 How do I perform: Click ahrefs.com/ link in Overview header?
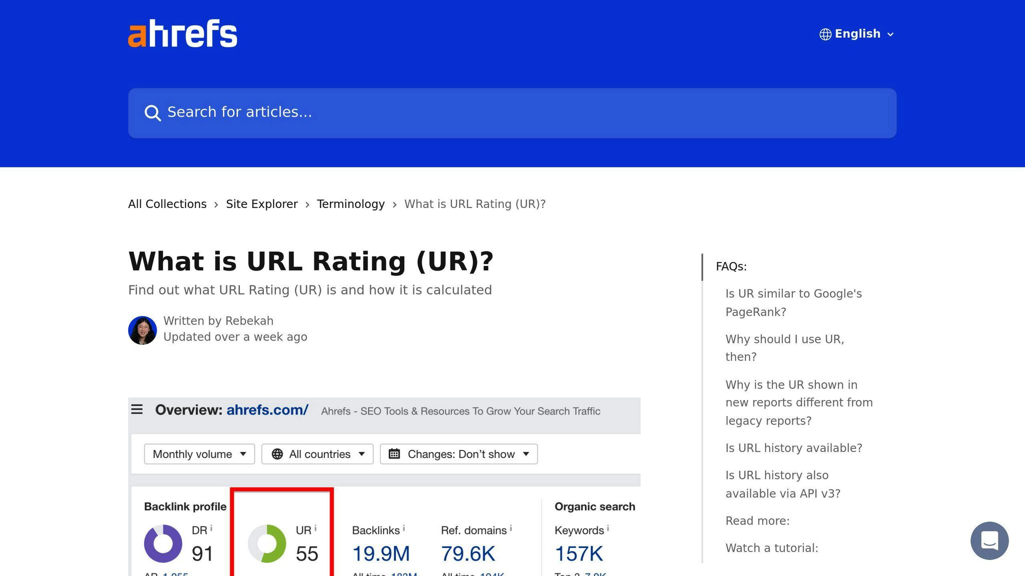267,410
